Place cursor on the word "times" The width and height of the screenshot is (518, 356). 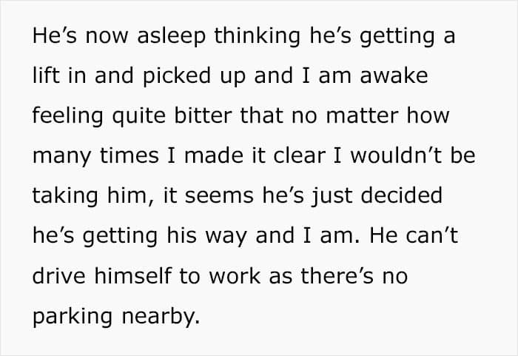(x=129, y=155)
